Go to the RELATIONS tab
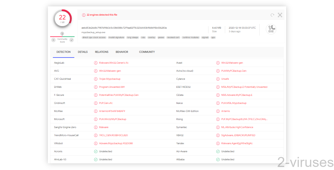 click(102, 52)
